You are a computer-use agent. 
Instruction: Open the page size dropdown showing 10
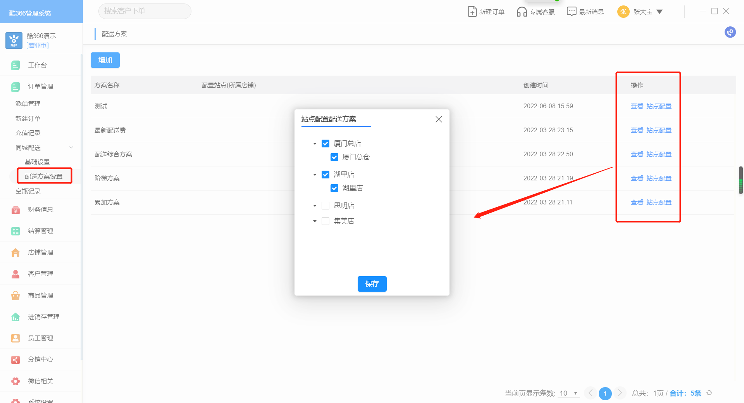pyautogui.click(x=568, y=393)
